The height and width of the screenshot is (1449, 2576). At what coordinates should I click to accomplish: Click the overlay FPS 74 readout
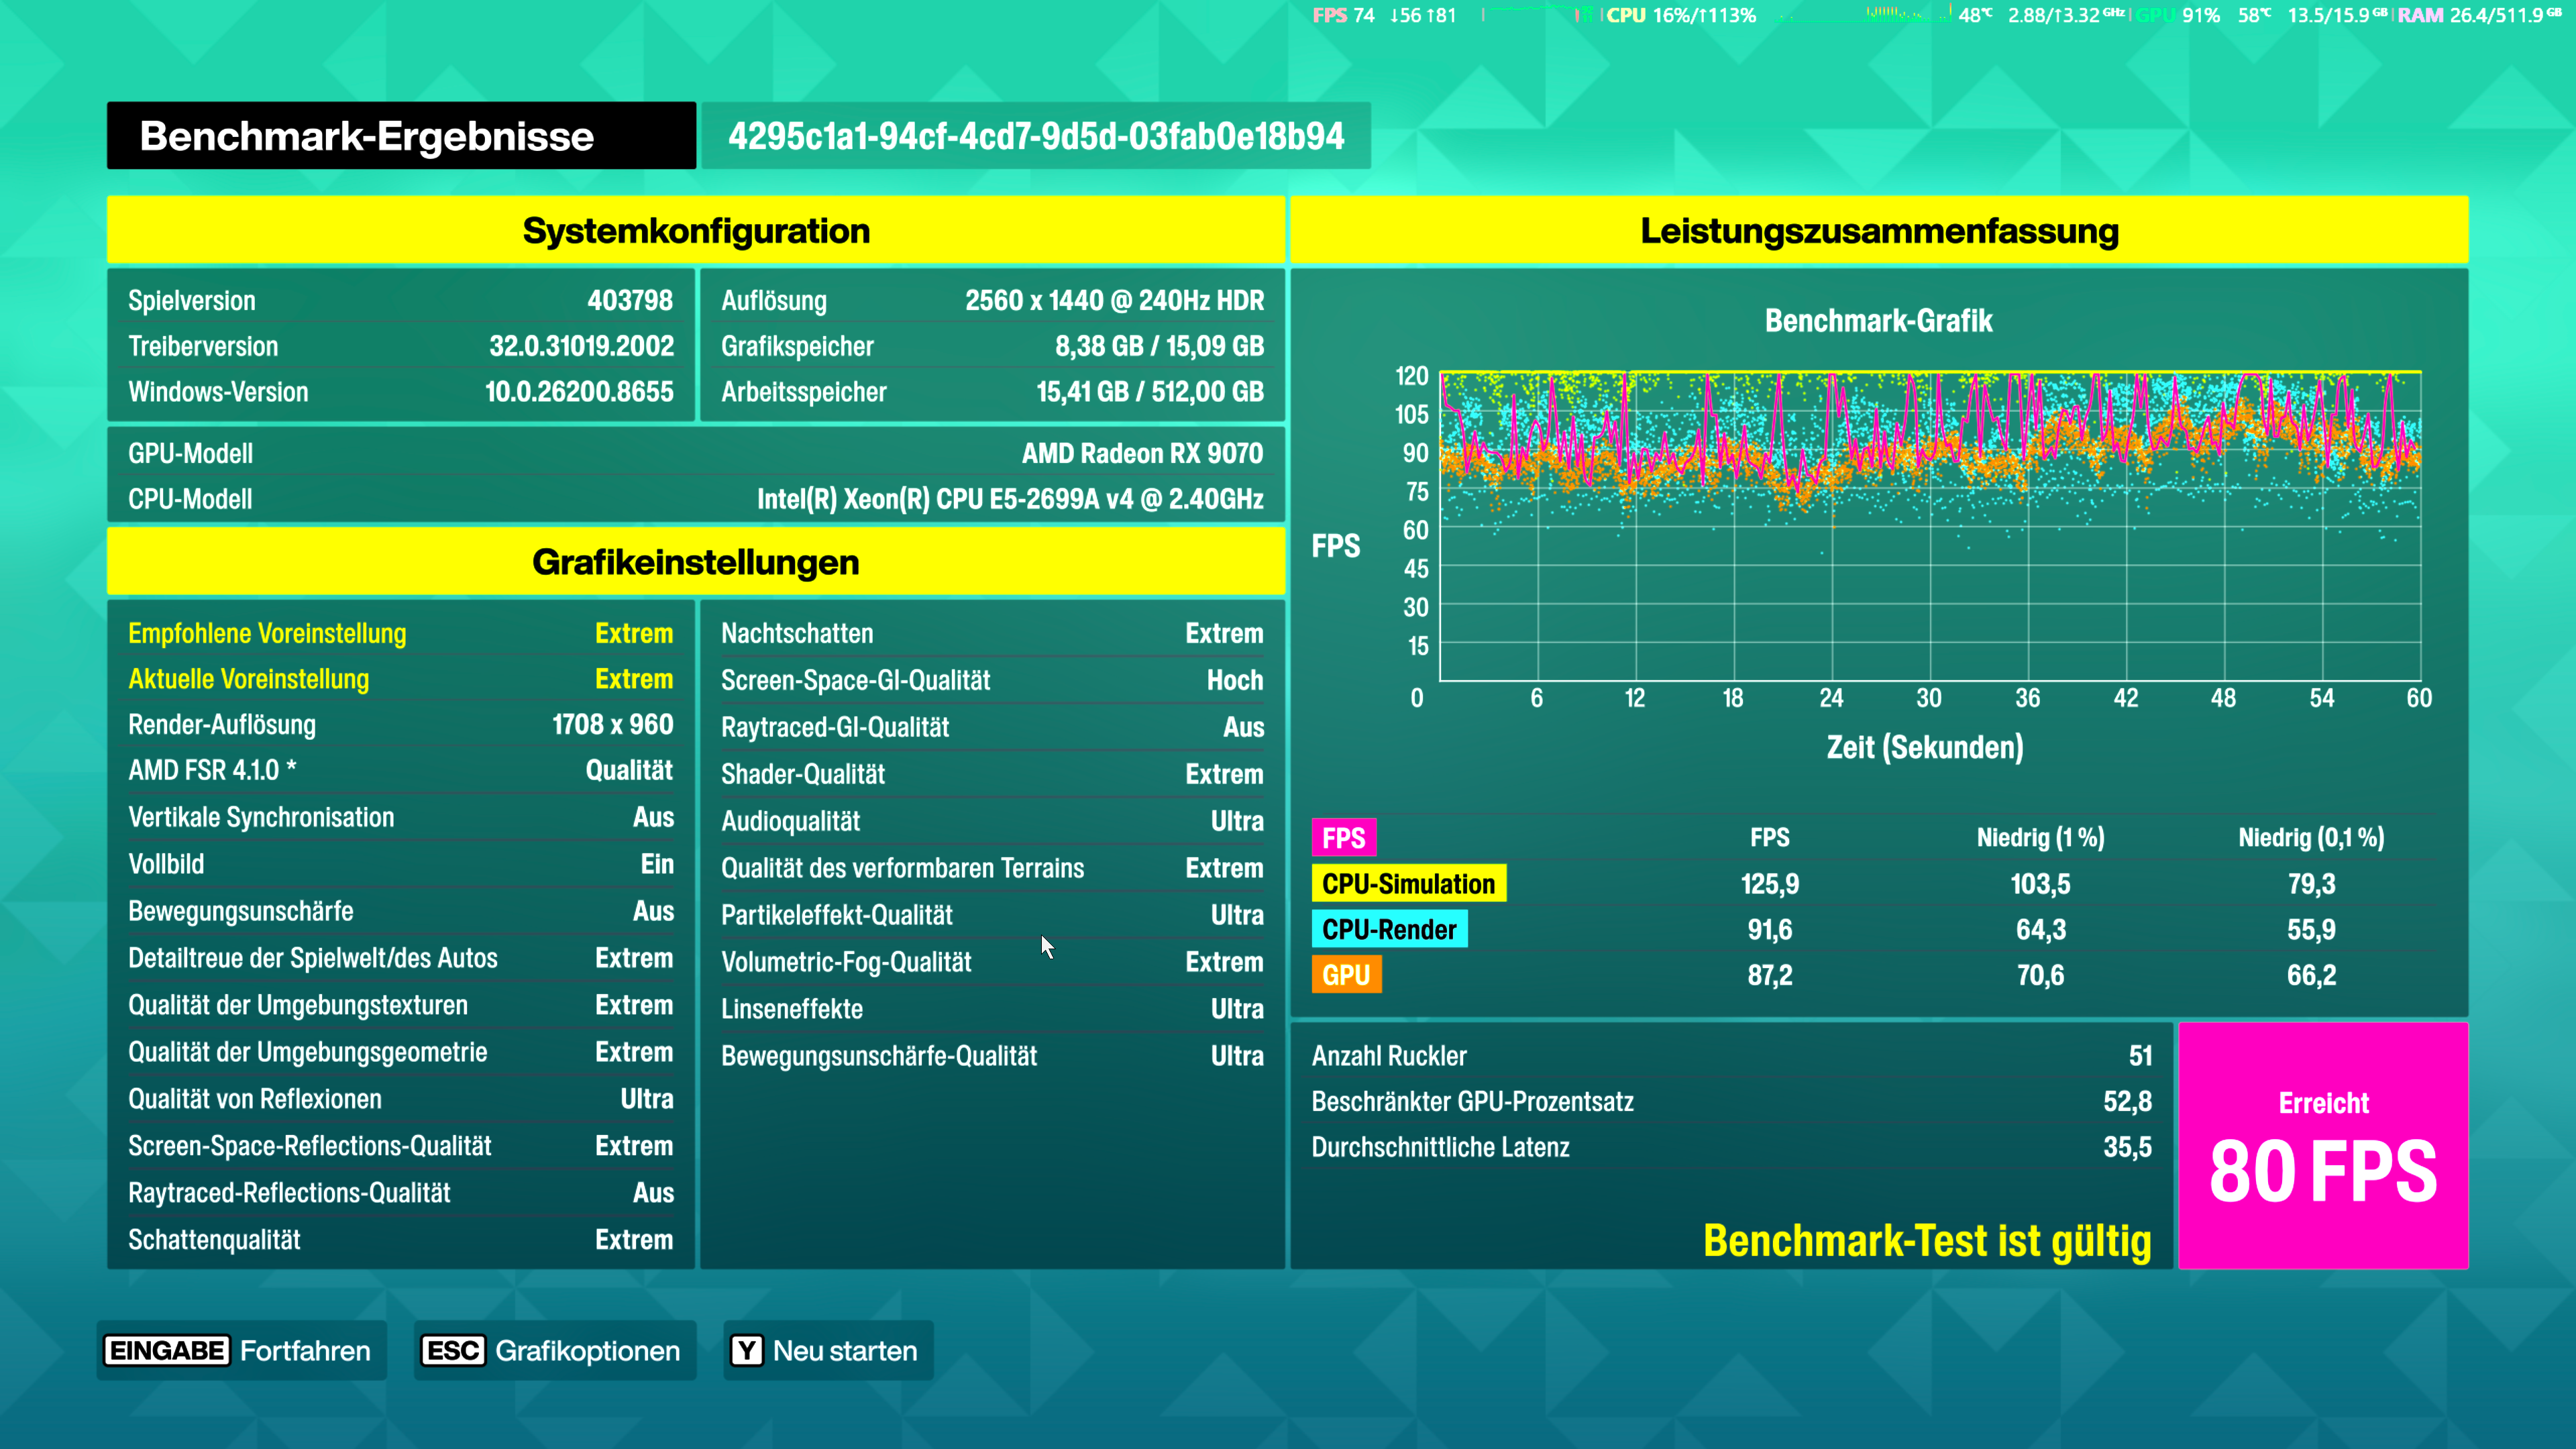tap(1343, 15)
